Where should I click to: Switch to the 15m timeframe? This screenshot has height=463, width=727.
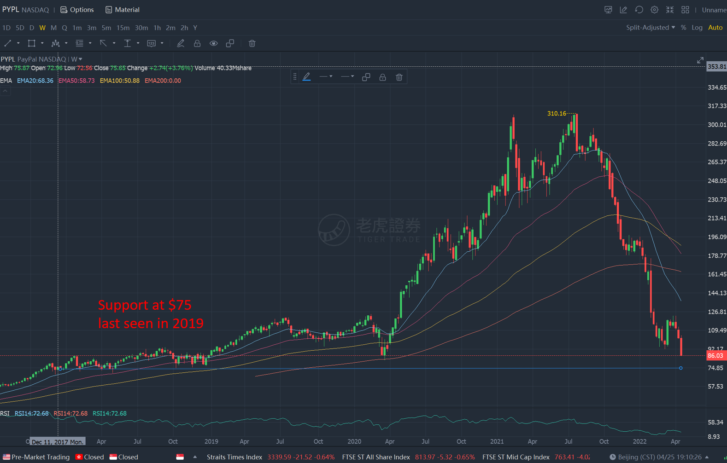click(x=123, y=28)
